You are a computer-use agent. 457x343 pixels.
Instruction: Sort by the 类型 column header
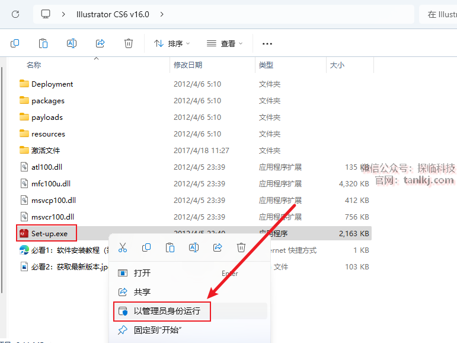tap(266, 65)
